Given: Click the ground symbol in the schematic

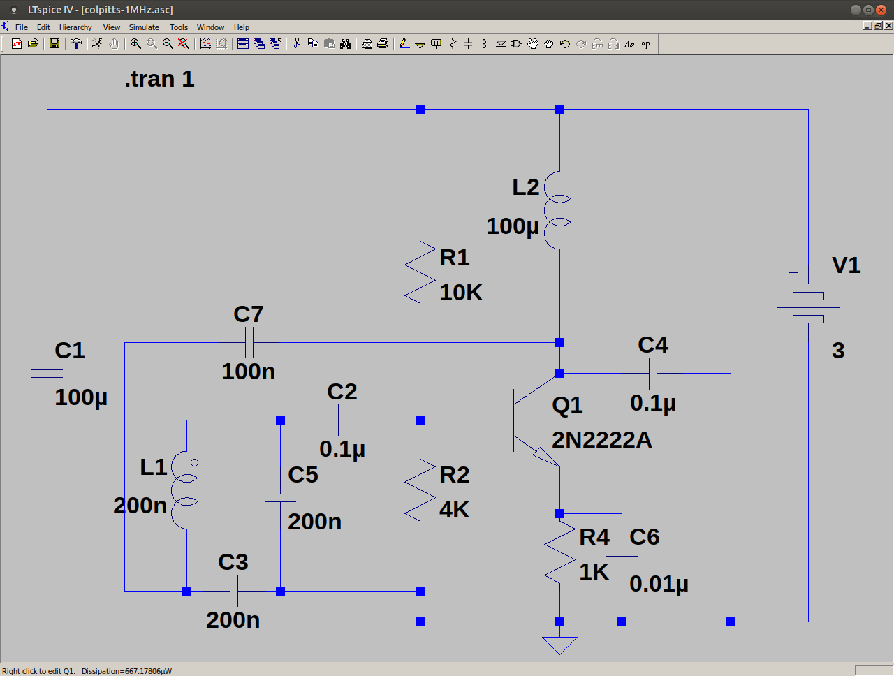Looking at the screenshot, I should point(559,645).
